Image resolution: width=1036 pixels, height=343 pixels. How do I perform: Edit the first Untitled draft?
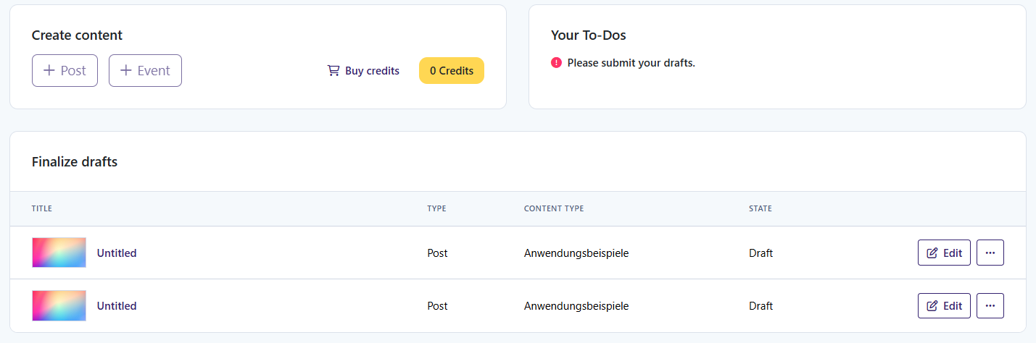coord(944,253)
